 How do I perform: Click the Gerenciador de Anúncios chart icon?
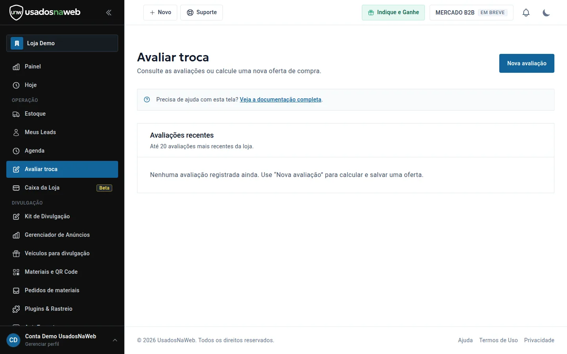[16, 235]
